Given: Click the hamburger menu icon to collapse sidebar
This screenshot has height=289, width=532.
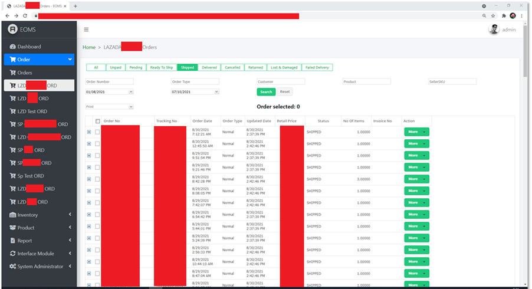Looking at the screenshot, I should coord(86,29).
